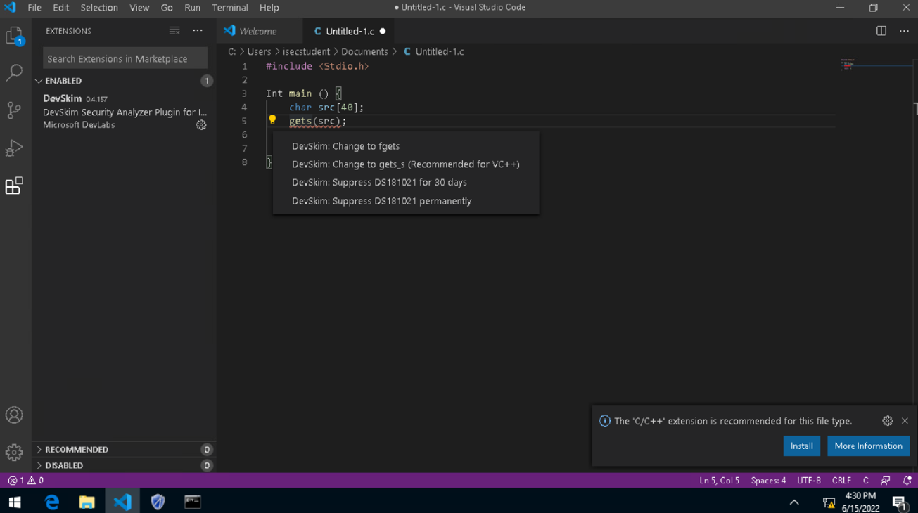Change language mode C in status bar
This screenshot has height=513, width=918.
tap(866, 481)
